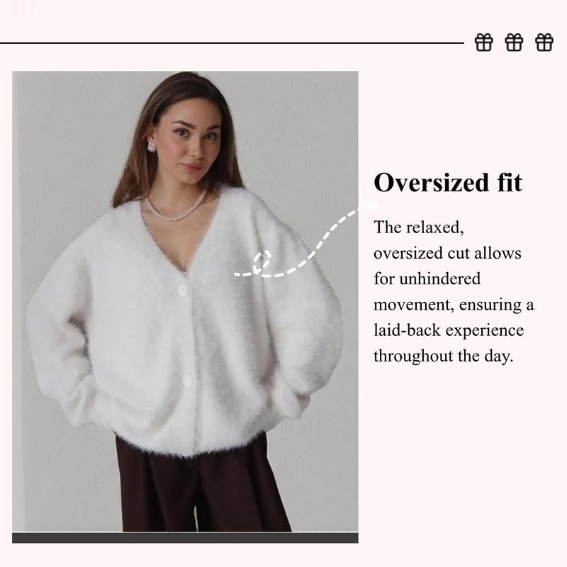Click the first gift box icon
The image size is (567, 567).
(483, 43)
